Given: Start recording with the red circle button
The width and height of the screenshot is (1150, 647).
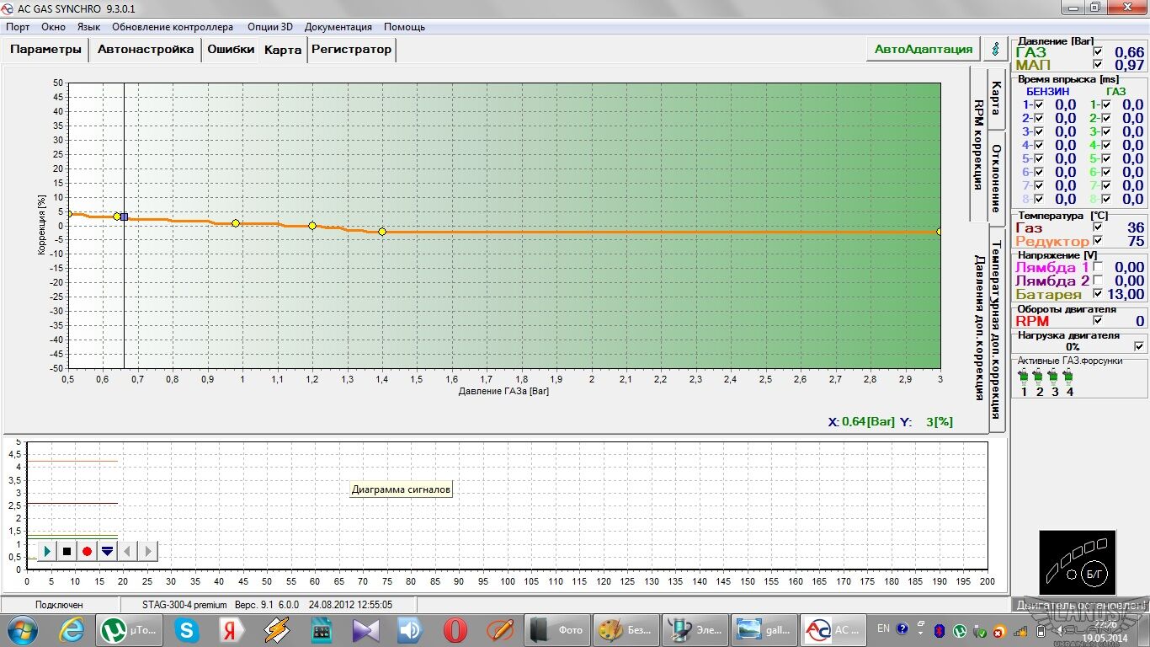Looking at the screenshot, I should [87, 552].
